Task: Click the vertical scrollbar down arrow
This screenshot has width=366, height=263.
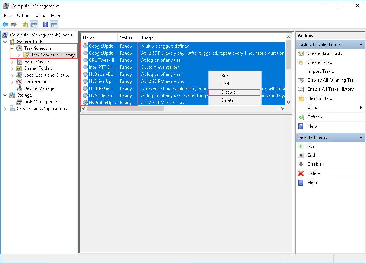Action: pos(288,103)
